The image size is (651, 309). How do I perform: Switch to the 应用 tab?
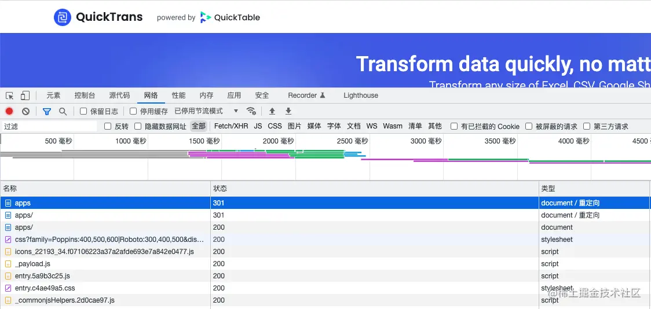[234, 95]
